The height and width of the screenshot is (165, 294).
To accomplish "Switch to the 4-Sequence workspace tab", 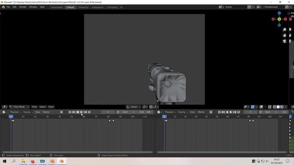I will [97, 7].
